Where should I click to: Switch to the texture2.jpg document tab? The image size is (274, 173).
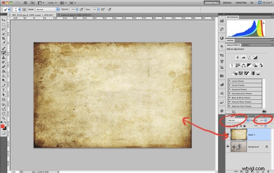pos(76,15)
